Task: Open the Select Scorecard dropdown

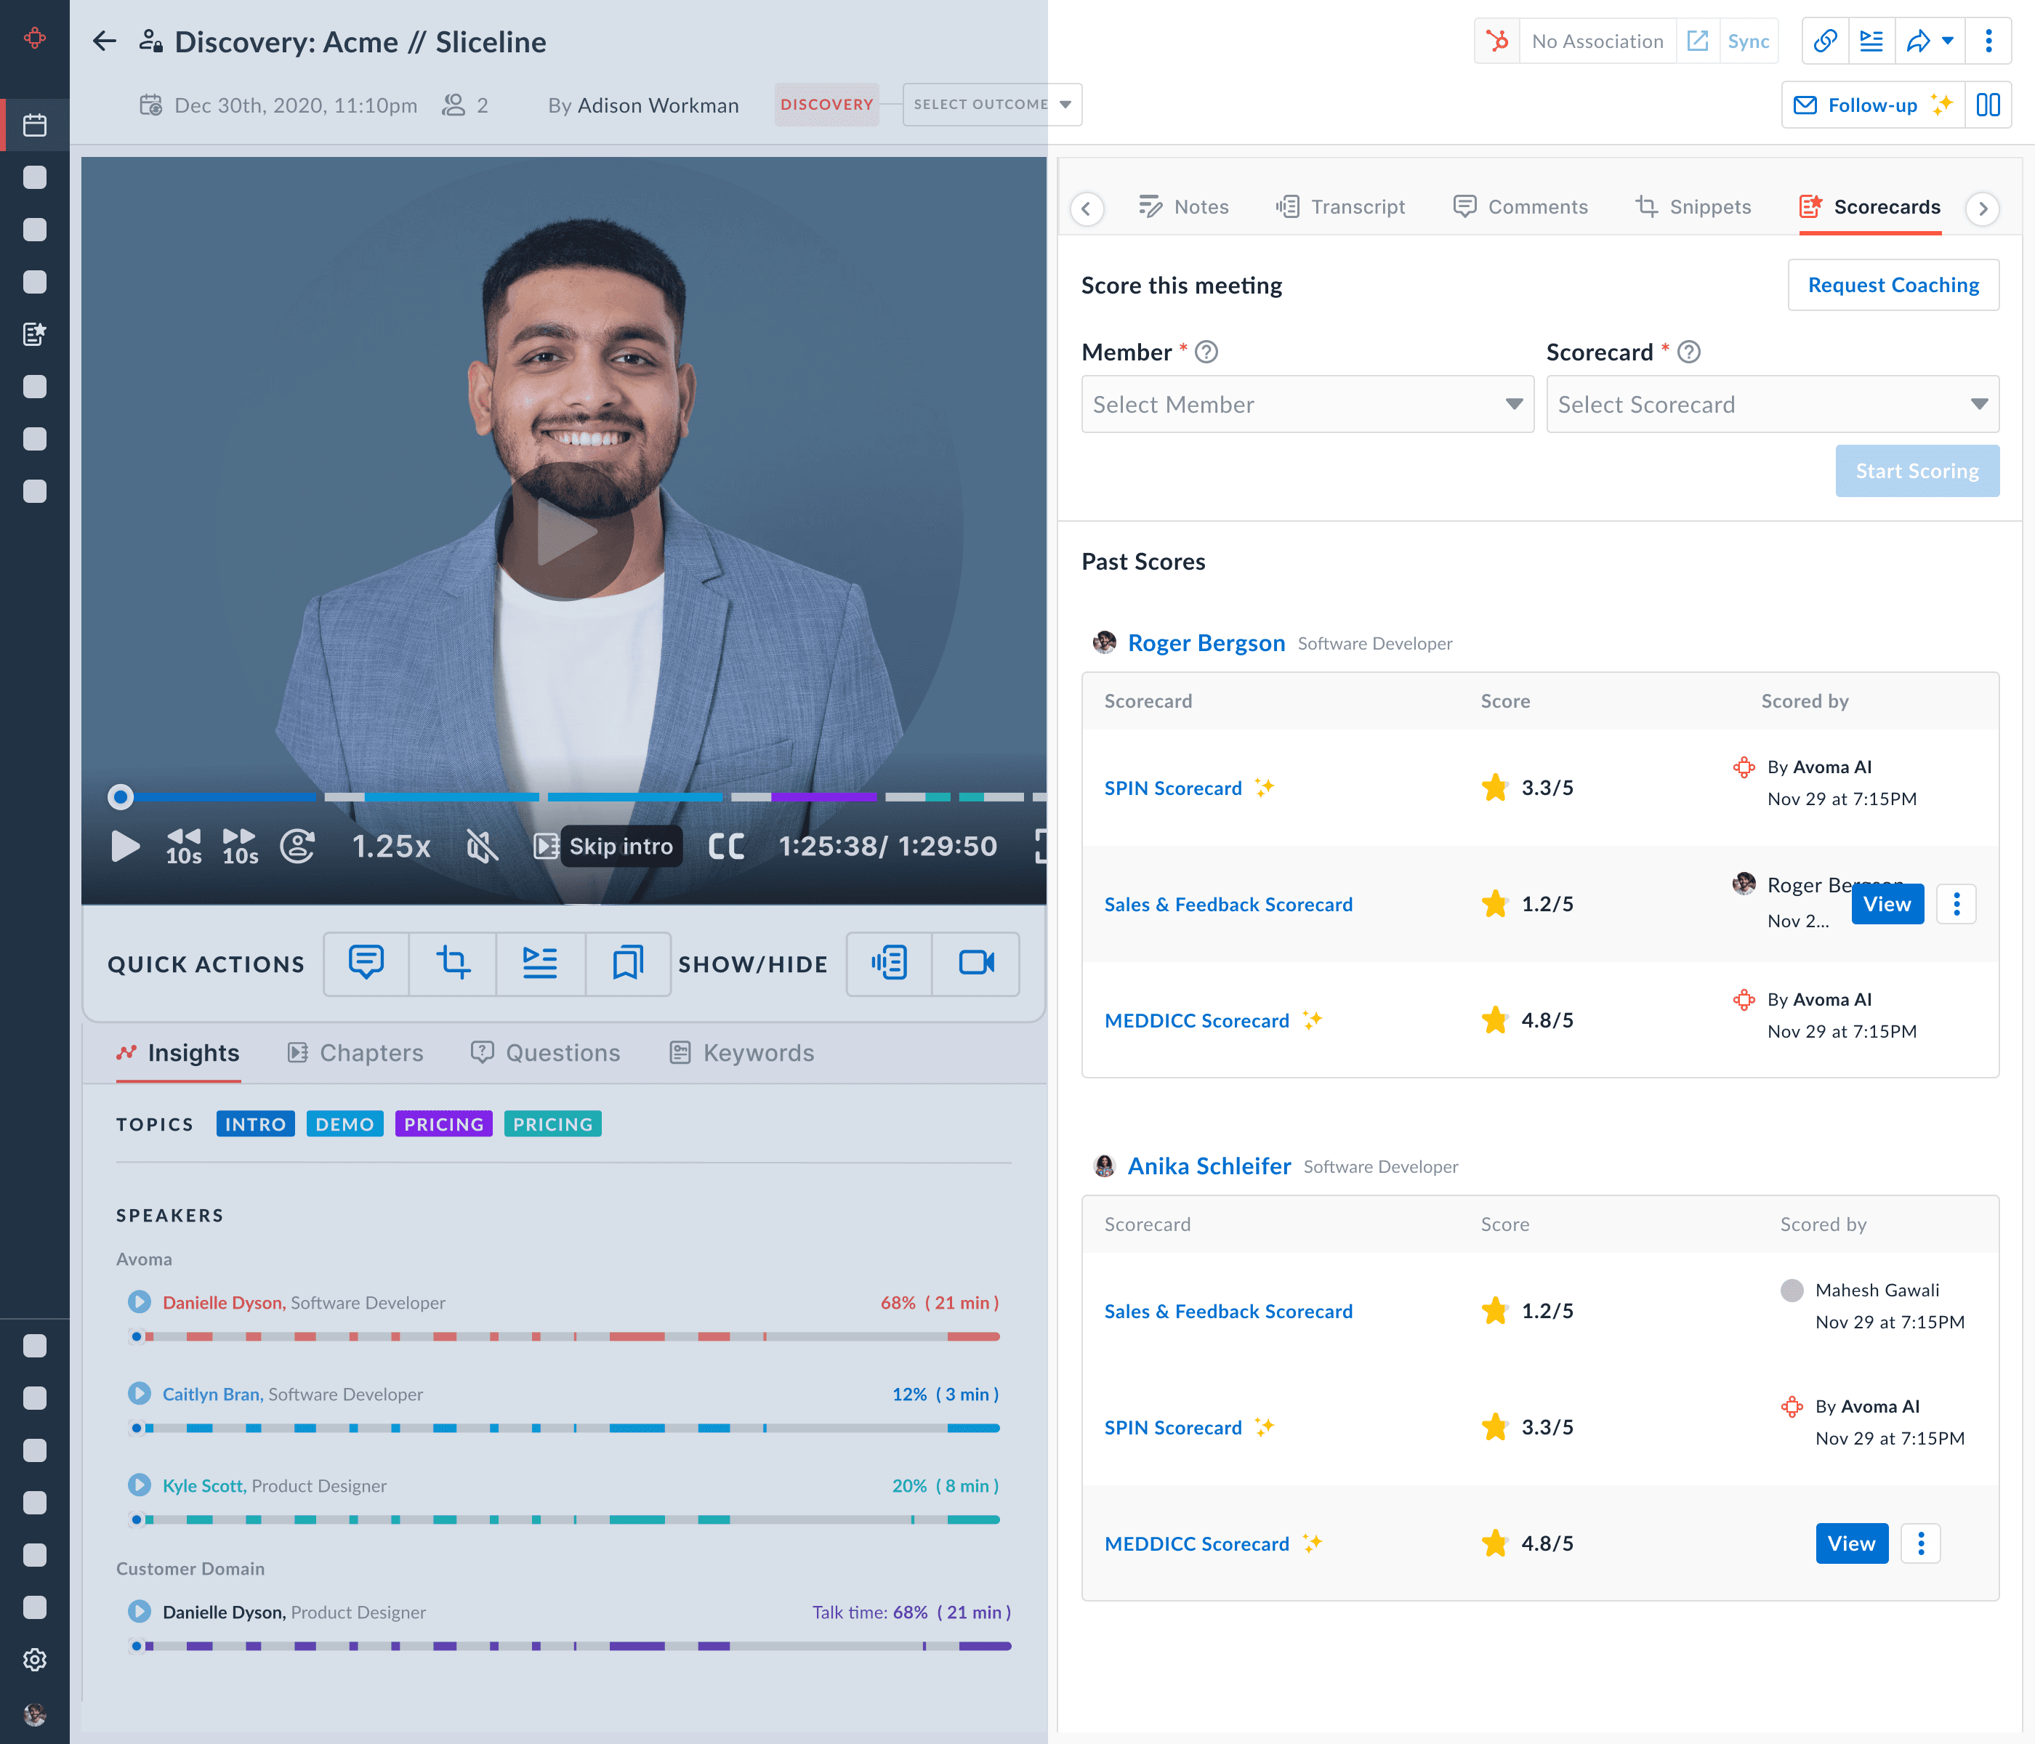Action: (x=1772, y=405)
